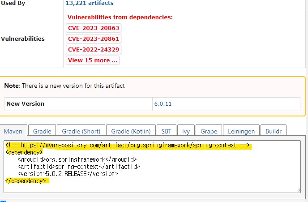This screenshot has height=202, width=308.
Task: Click the version 5.0.2.RELEASE line in snippet
Action: 68,174
